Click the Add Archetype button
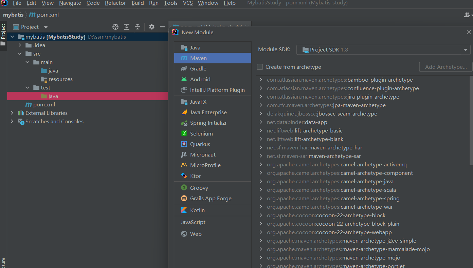Viewport: 473px width, 268px height. pyautogui.click(x=446, y=67)
